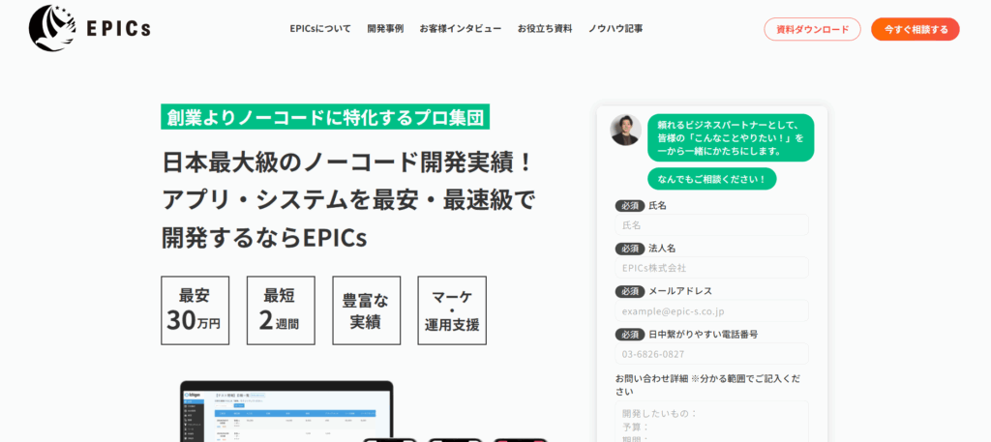Click the 最安30万円 feature box

pyautogui.click(x=195, y=310)
